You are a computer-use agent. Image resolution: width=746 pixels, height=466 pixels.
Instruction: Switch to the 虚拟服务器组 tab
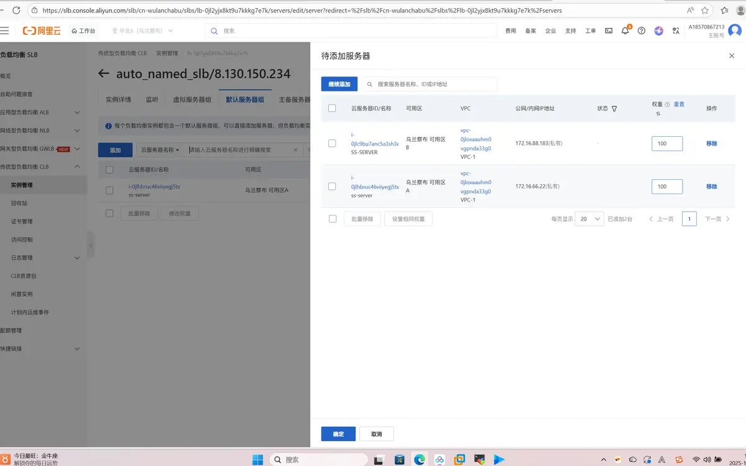point(192,100)
